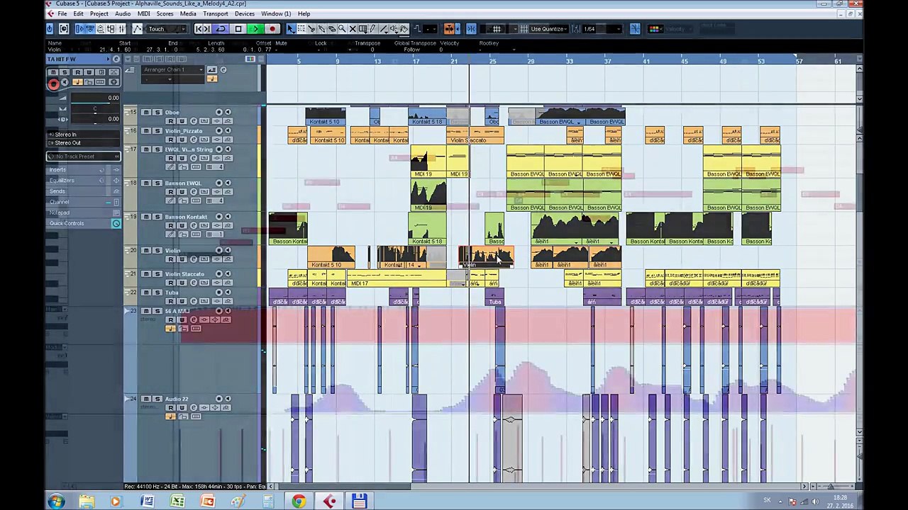908x510 pixels.
Task: Click the Windows Start button
Action: [55, 501]
